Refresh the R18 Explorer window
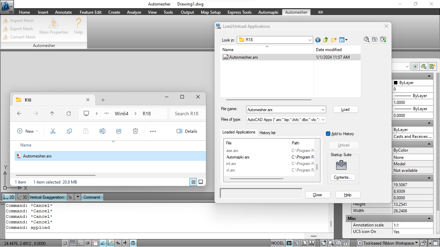Image resolution: width=440 pixels, height=247 pixels. point(69,114)
